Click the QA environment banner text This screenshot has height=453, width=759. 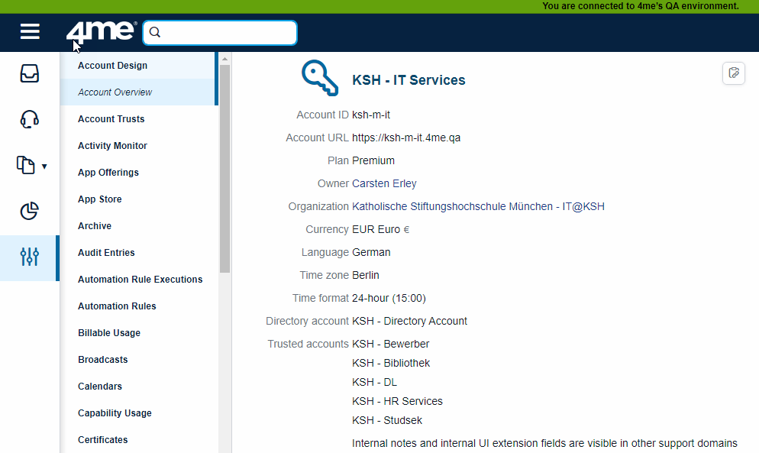(x=641, y=6)
